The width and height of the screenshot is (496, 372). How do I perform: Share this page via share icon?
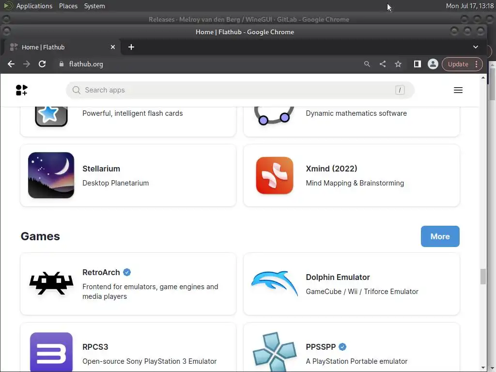[383, 64]
